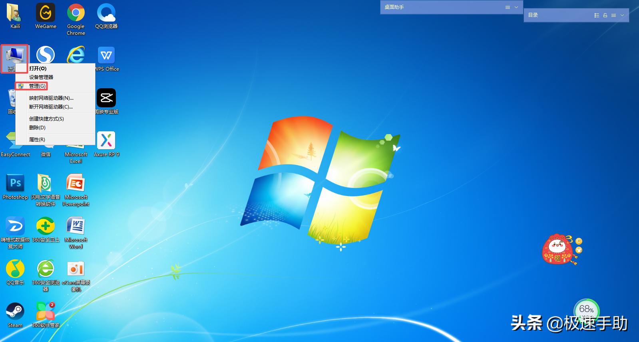Select the Sogou browser icon beside Computer
Screen dimensions: 639x342
tap(46, 55)
